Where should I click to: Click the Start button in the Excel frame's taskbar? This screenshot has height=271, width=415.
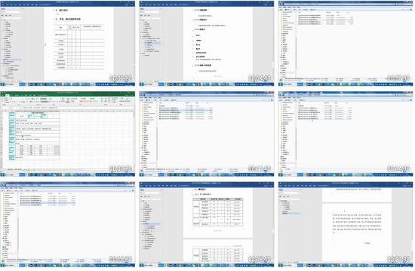pos(2,175)
